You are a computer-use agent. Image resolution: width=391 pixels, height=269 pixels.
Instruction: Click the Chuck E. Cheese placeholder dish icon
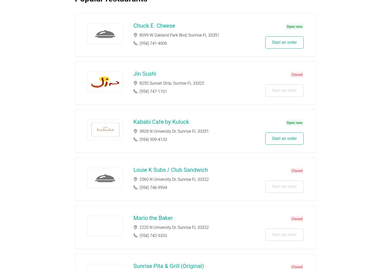(105, 34)
